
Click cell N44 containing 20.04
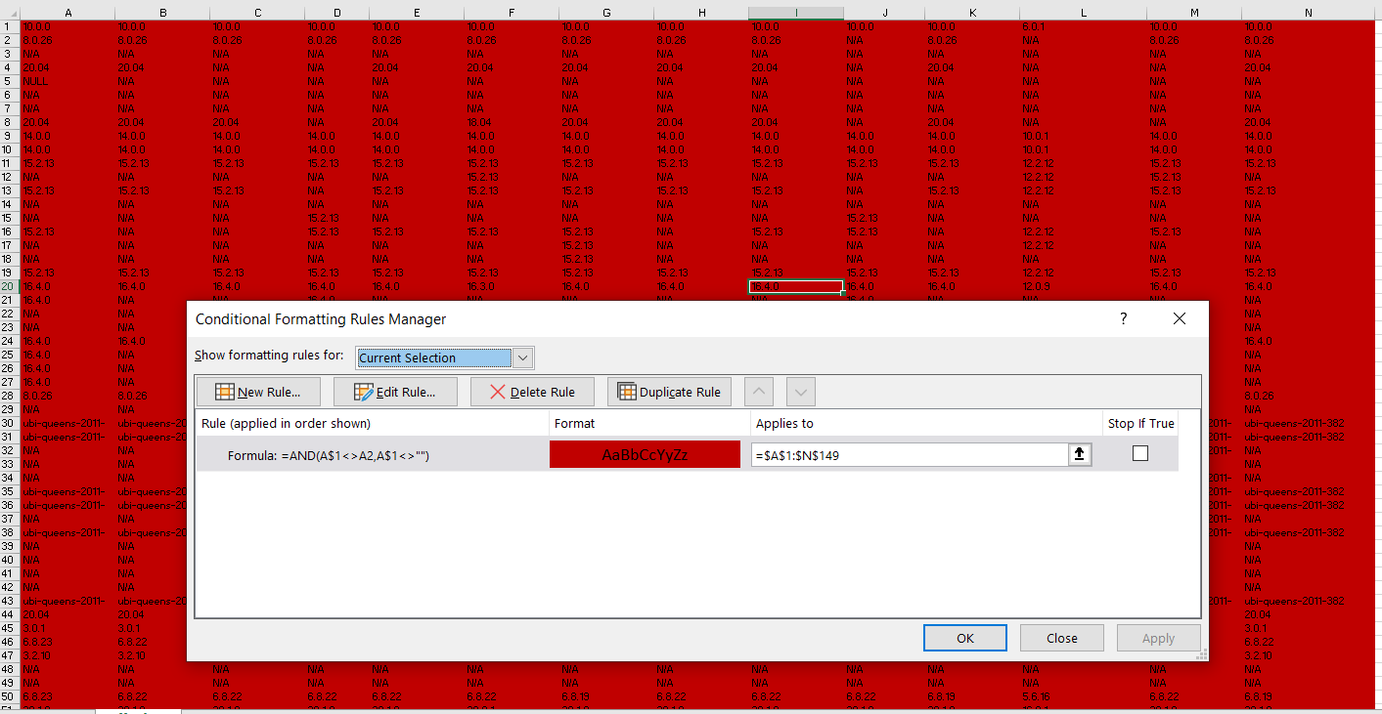[1309, 614]
